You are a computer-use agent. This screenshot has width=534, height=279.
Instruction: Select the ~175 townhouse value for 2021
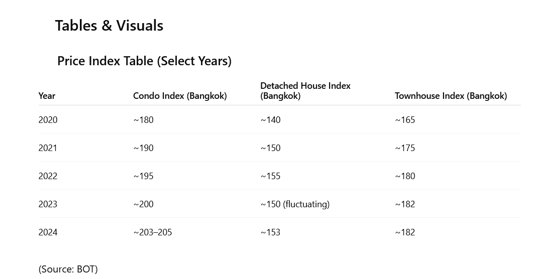click(x=405, y=148)
